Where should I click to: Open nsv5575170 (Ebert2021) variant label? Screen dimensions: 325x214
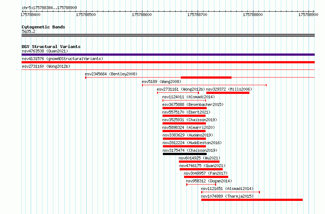pos(186,112)
